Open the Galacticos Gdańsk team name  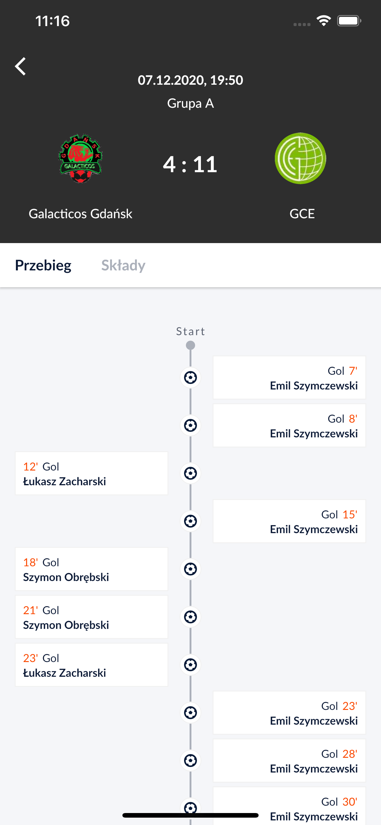[x=80, y=214]
